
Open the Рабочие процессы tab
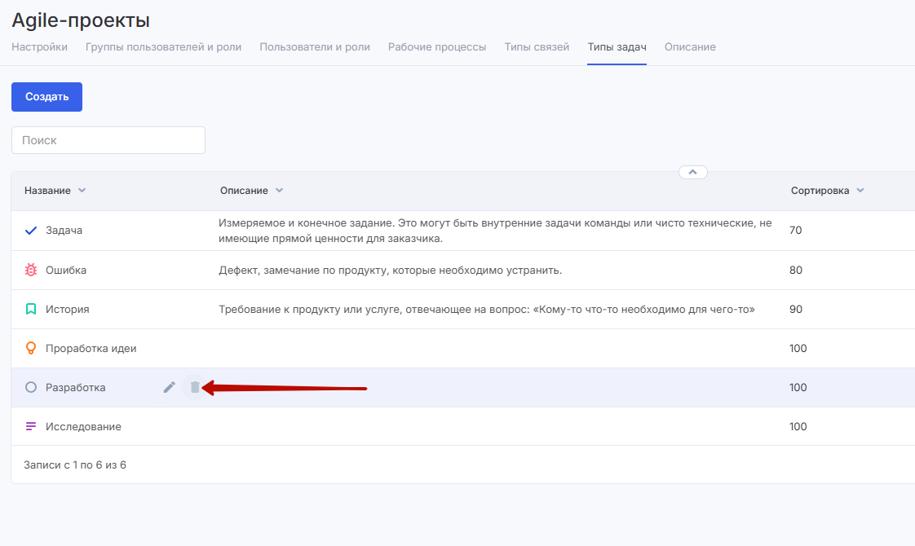point(437,47)
